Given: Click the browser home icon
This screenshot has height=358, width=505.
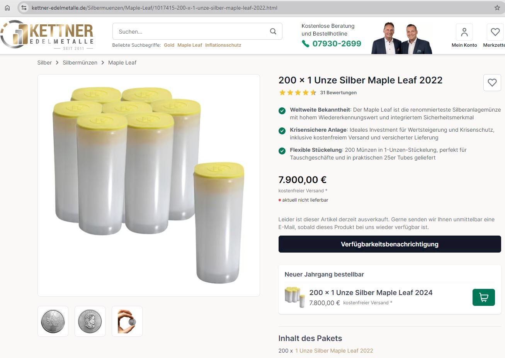Looking at the screenshot, I should click(7, 8).
